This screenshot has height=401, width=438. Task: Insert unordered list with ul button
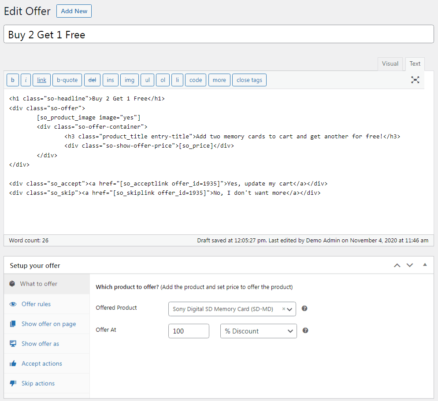click(148, 80)
